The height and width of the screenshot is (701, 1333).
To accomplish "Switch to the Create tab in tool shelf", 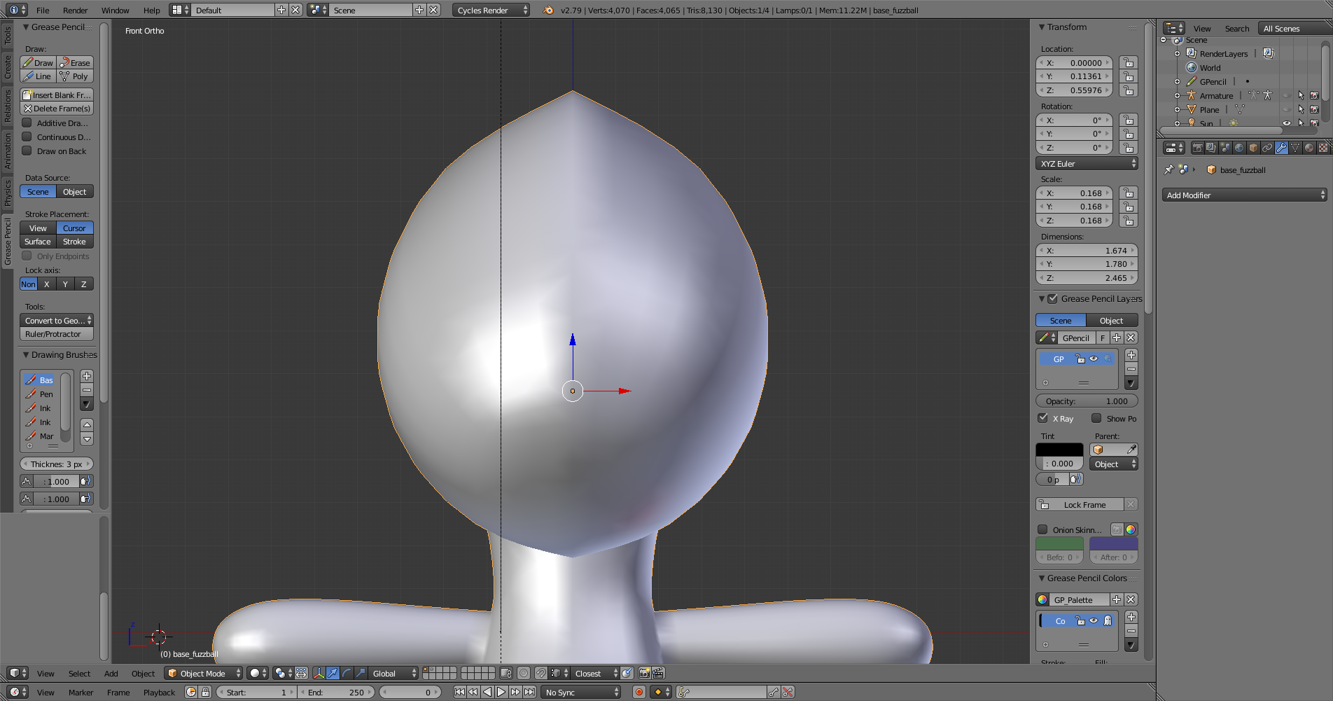I will [x=8, y=67].
